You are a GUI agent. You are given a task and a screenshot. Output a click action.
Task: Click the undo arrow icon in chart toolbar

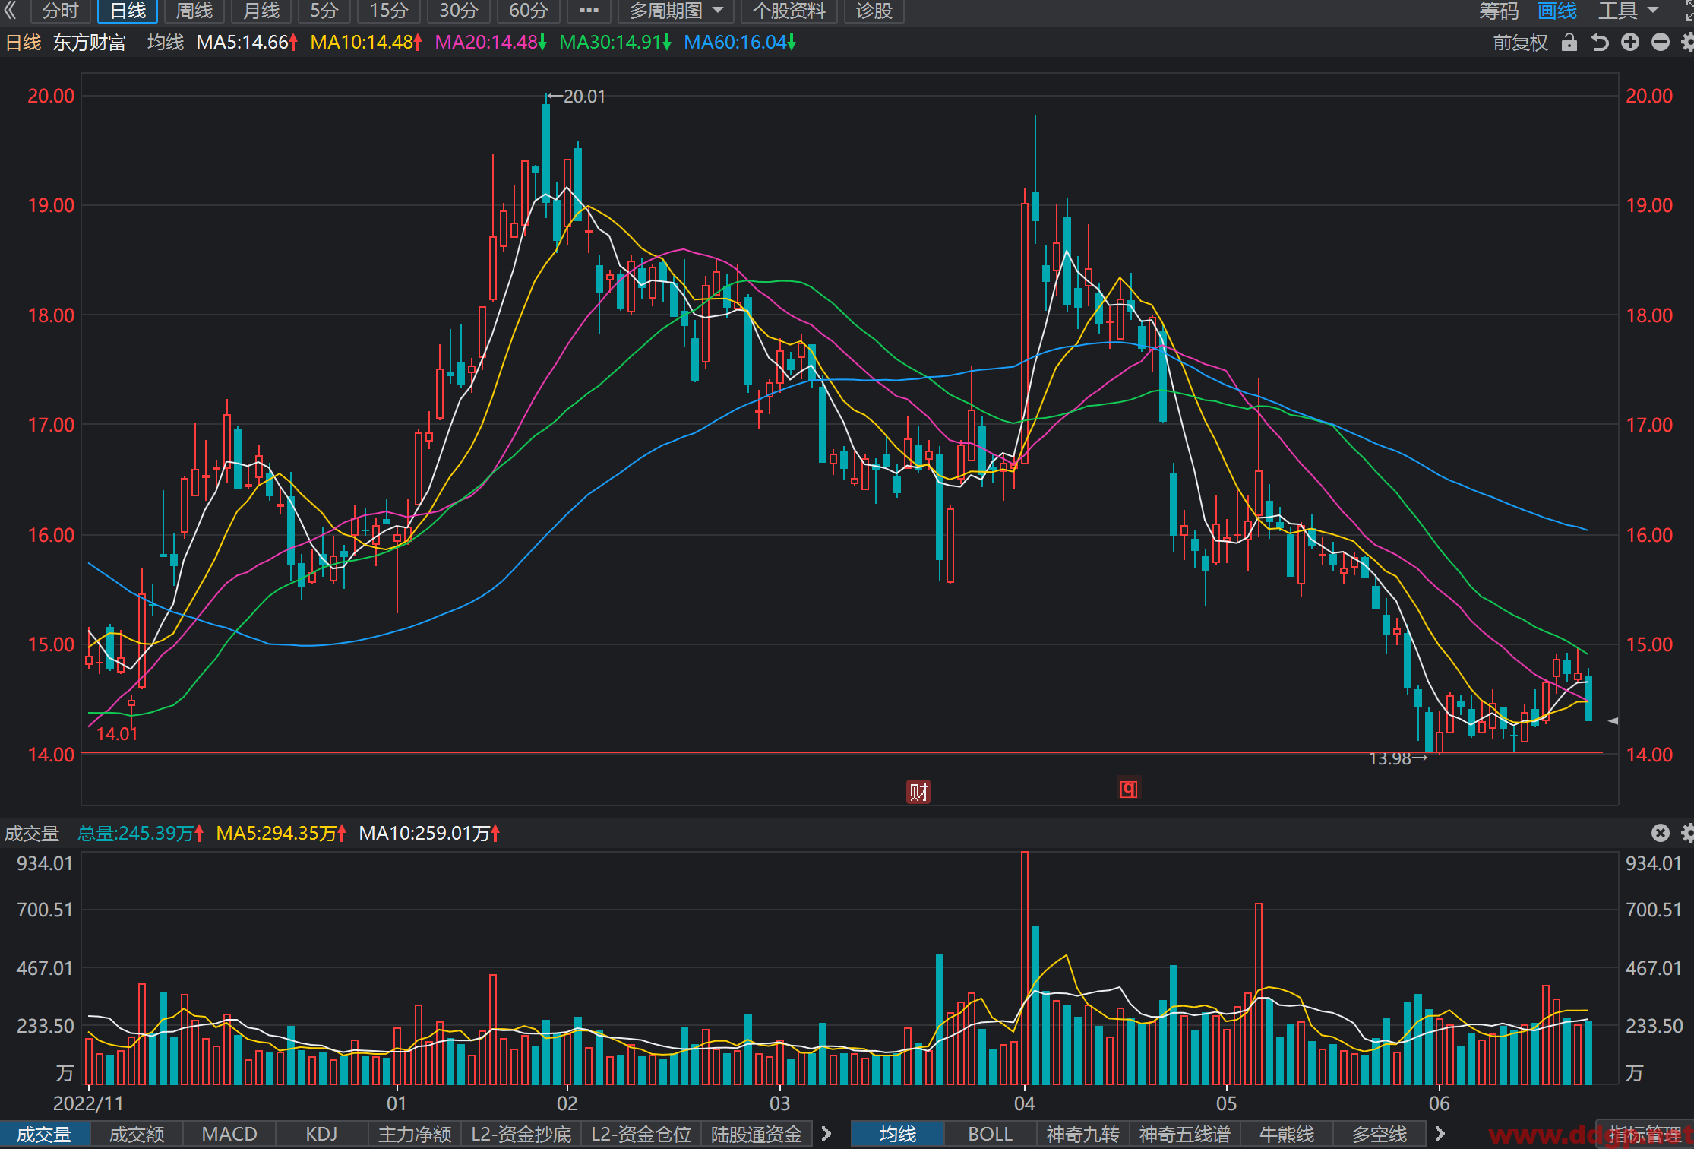(x=1600, y=43)
